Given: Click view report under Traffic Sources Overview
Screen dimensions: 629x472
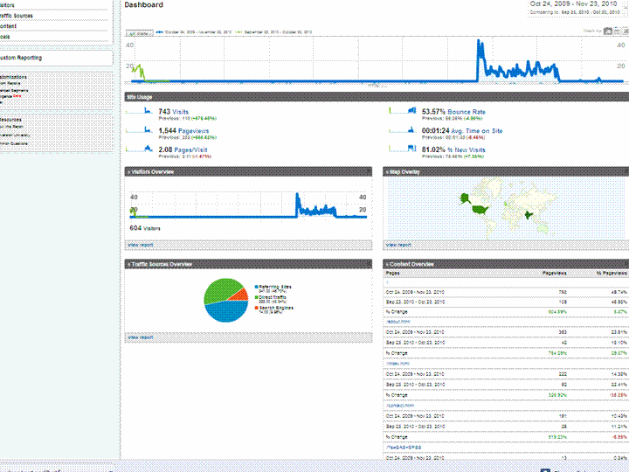Looking at the screenshot, I should (x=140, y=337).
